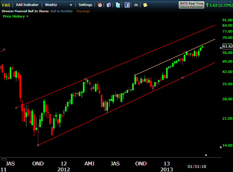Click the 28.00 price axis label
233x172 pixels.
pos(227,99)
